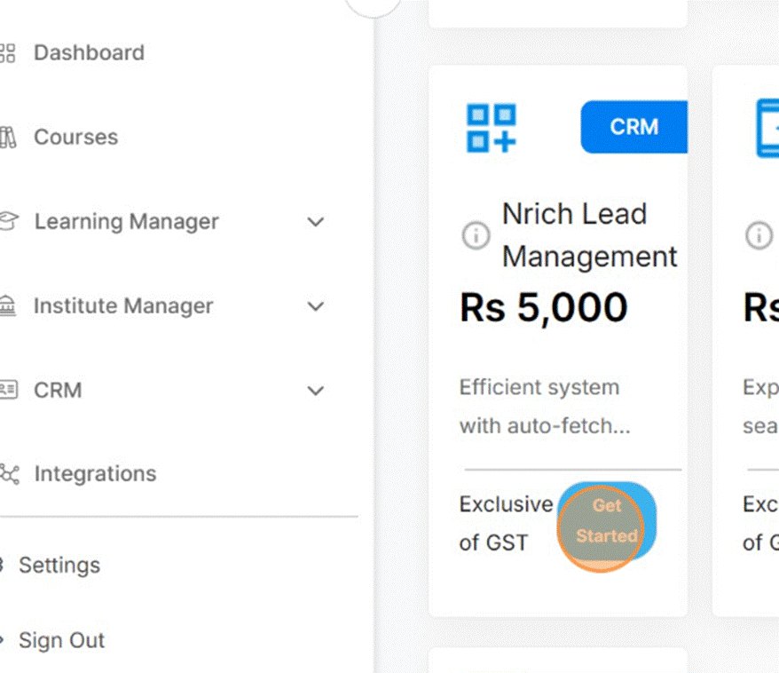Click the CRM contact card icon
Viewport: 779px width, 673px height.
coord(7,390)
